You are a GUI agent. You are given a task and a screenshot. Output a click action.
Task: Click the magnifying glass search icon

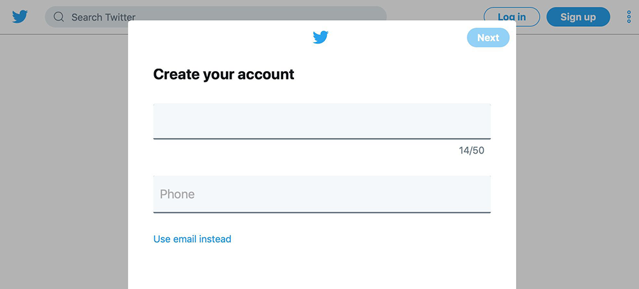click(59, 17)
